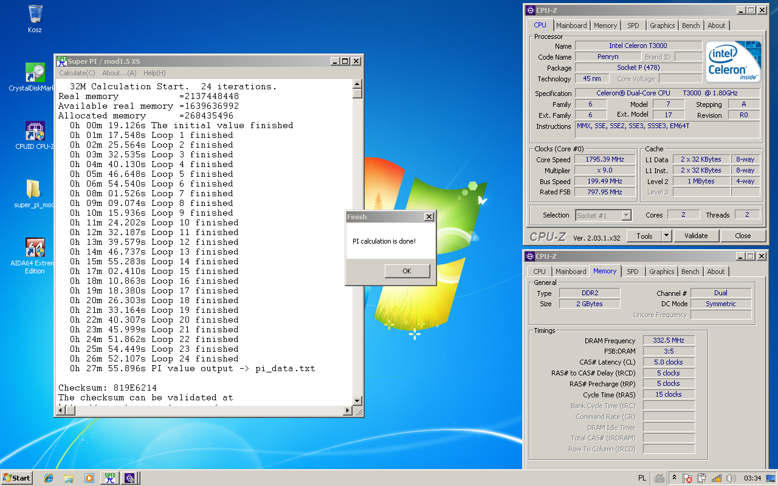
Task: Click the Name field 'Intel Celeron T3000'
Action: [x=638, y=46]
